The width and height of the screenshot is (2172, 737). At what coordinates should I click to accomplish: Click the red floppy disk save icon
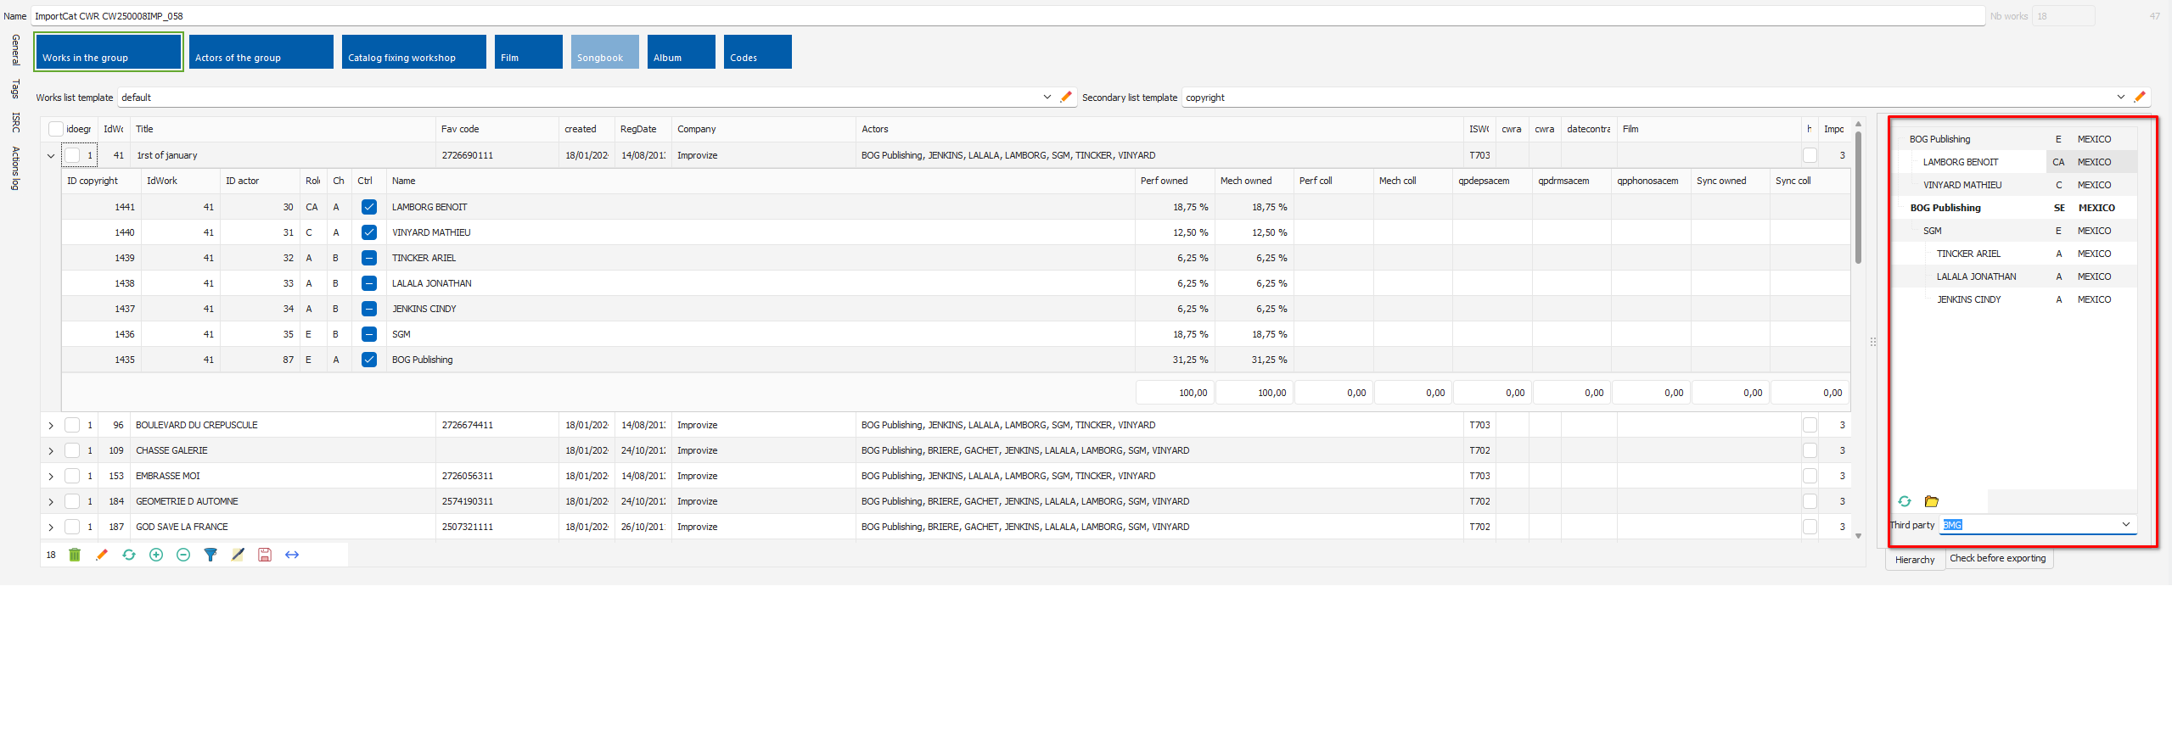[265, 555]
